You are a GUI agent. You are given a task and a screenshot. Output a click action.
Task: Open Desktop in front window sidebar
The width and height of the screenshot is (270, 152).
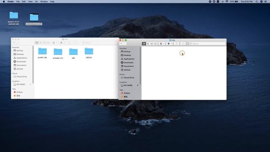click(127, 55)
